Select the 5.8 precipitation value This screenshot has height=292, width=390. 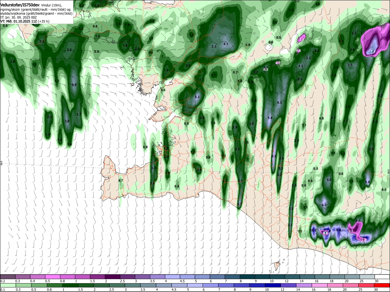[367, 182]
